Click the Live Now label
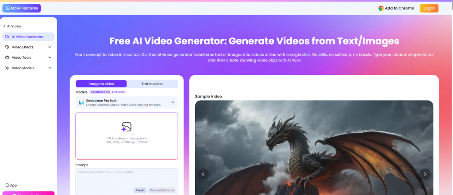 pyautogui.click(x=119, y=92)
